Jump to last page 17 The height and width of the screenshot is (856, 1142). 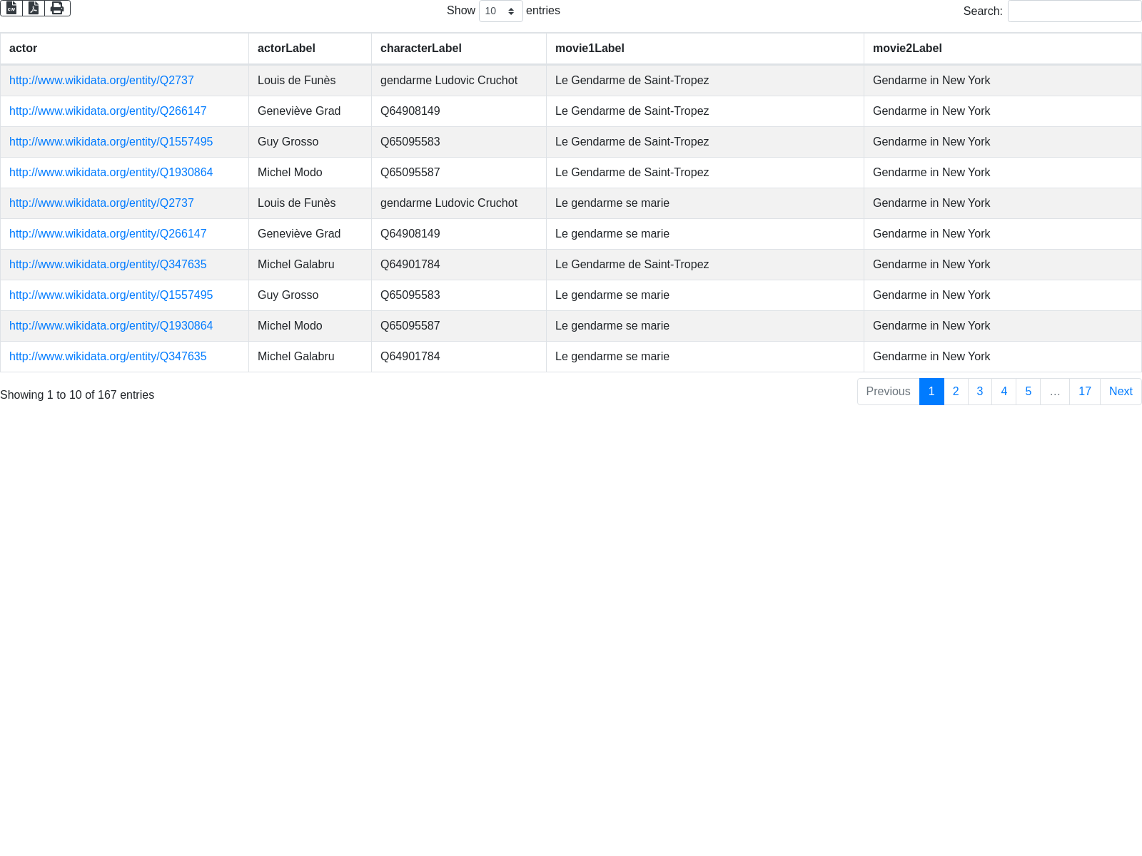pyautogui.click(x=1084, y=392)
